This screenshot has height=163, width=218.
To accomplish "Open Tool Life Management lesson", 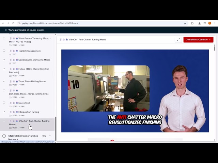I will pyautogui.click(x=30, y=51).
